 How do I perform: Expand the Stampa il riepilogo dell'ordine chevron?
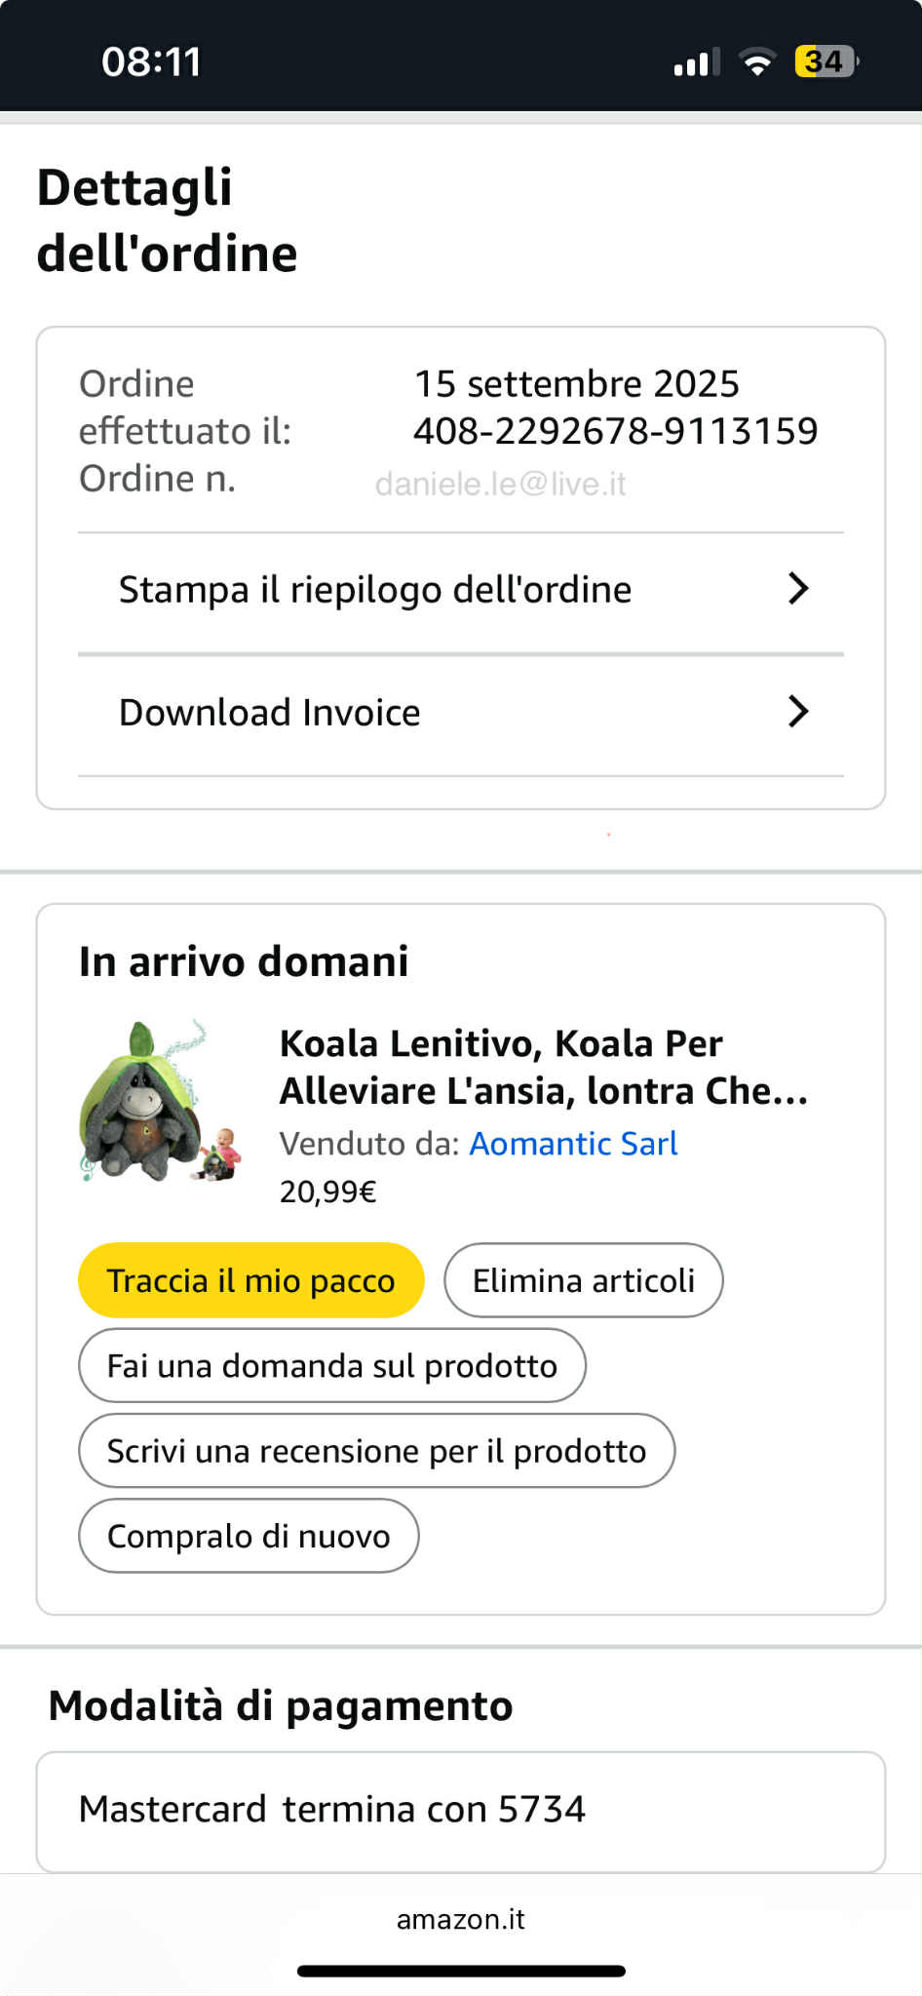click(798, 588)
